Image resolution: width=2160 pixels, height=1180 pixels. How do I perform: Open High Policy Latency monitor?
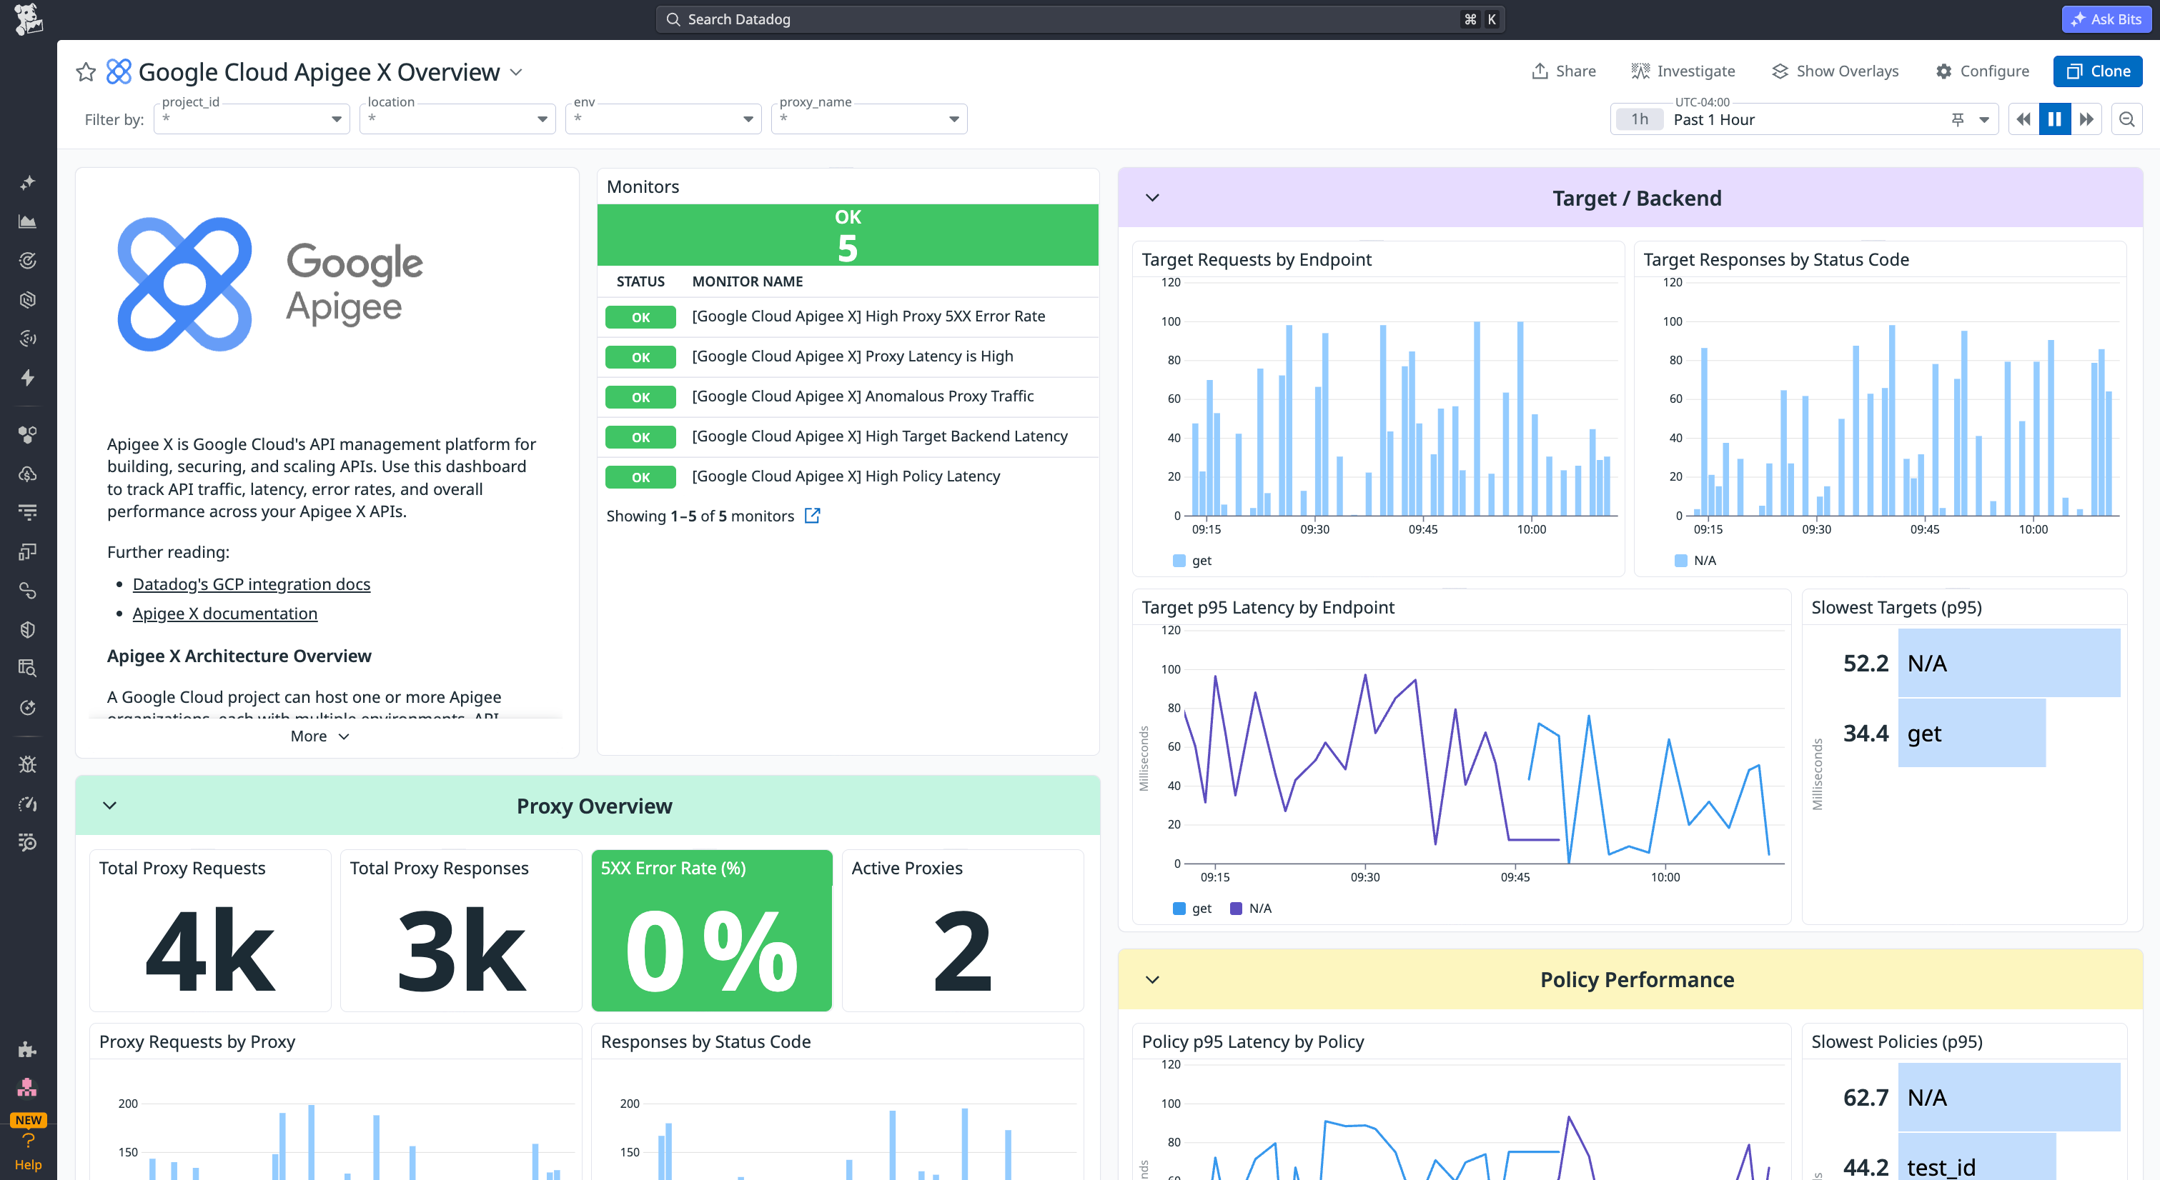[x=846, y=476]
